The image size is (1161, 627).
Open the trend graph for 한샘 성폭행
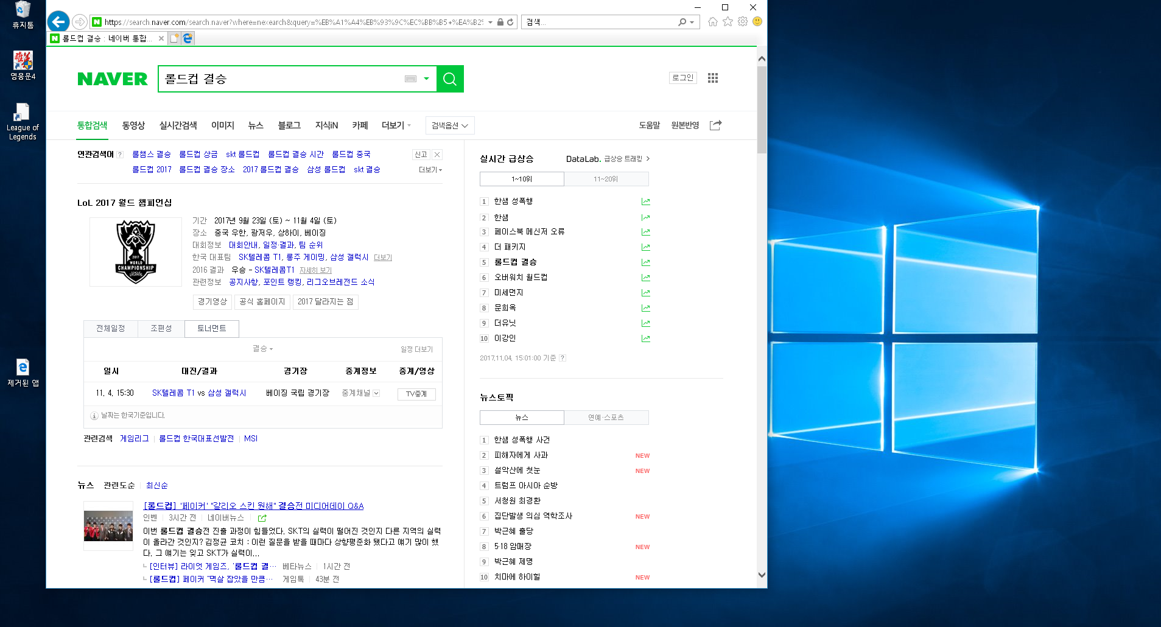646,201
